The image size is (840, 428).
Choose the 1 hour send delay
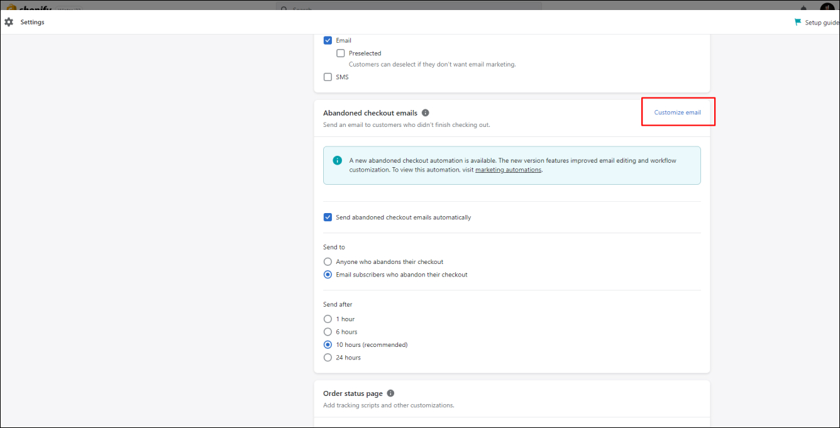coord(328,319)
